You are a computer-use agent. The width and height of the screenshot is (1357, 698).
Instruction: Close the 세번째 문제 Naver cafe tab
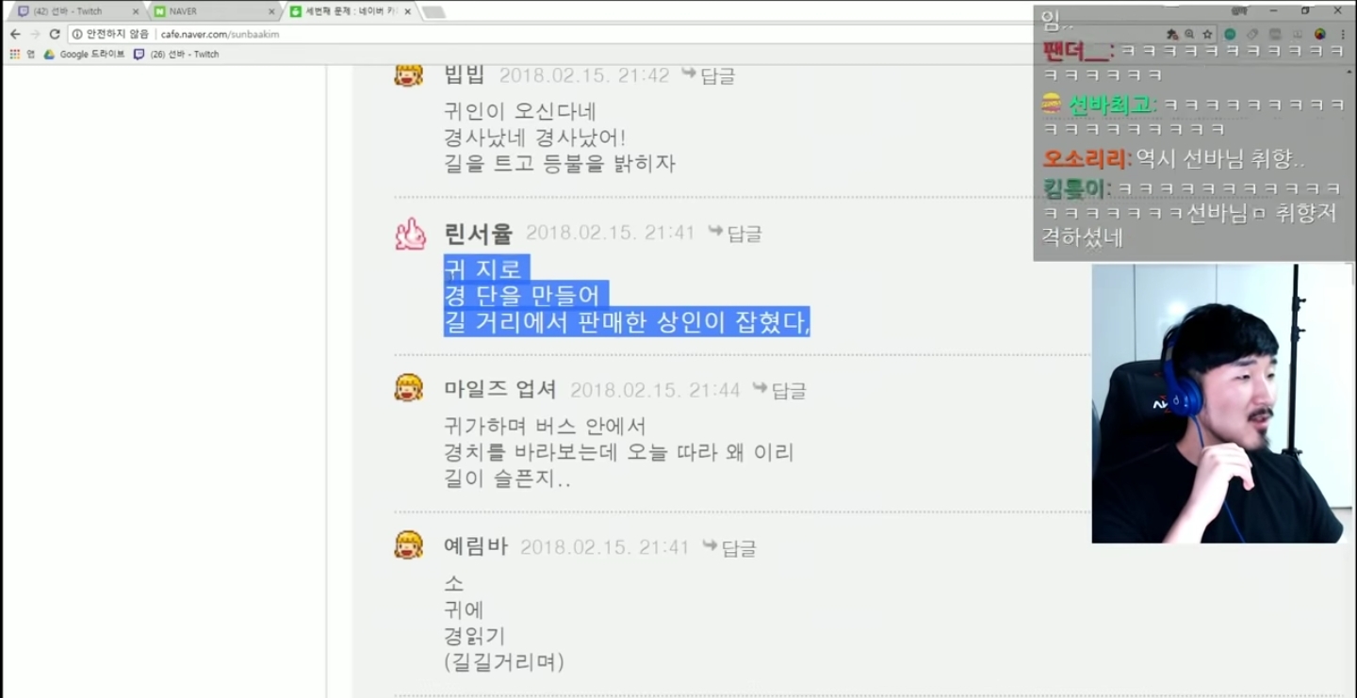(x=407, y=11)
